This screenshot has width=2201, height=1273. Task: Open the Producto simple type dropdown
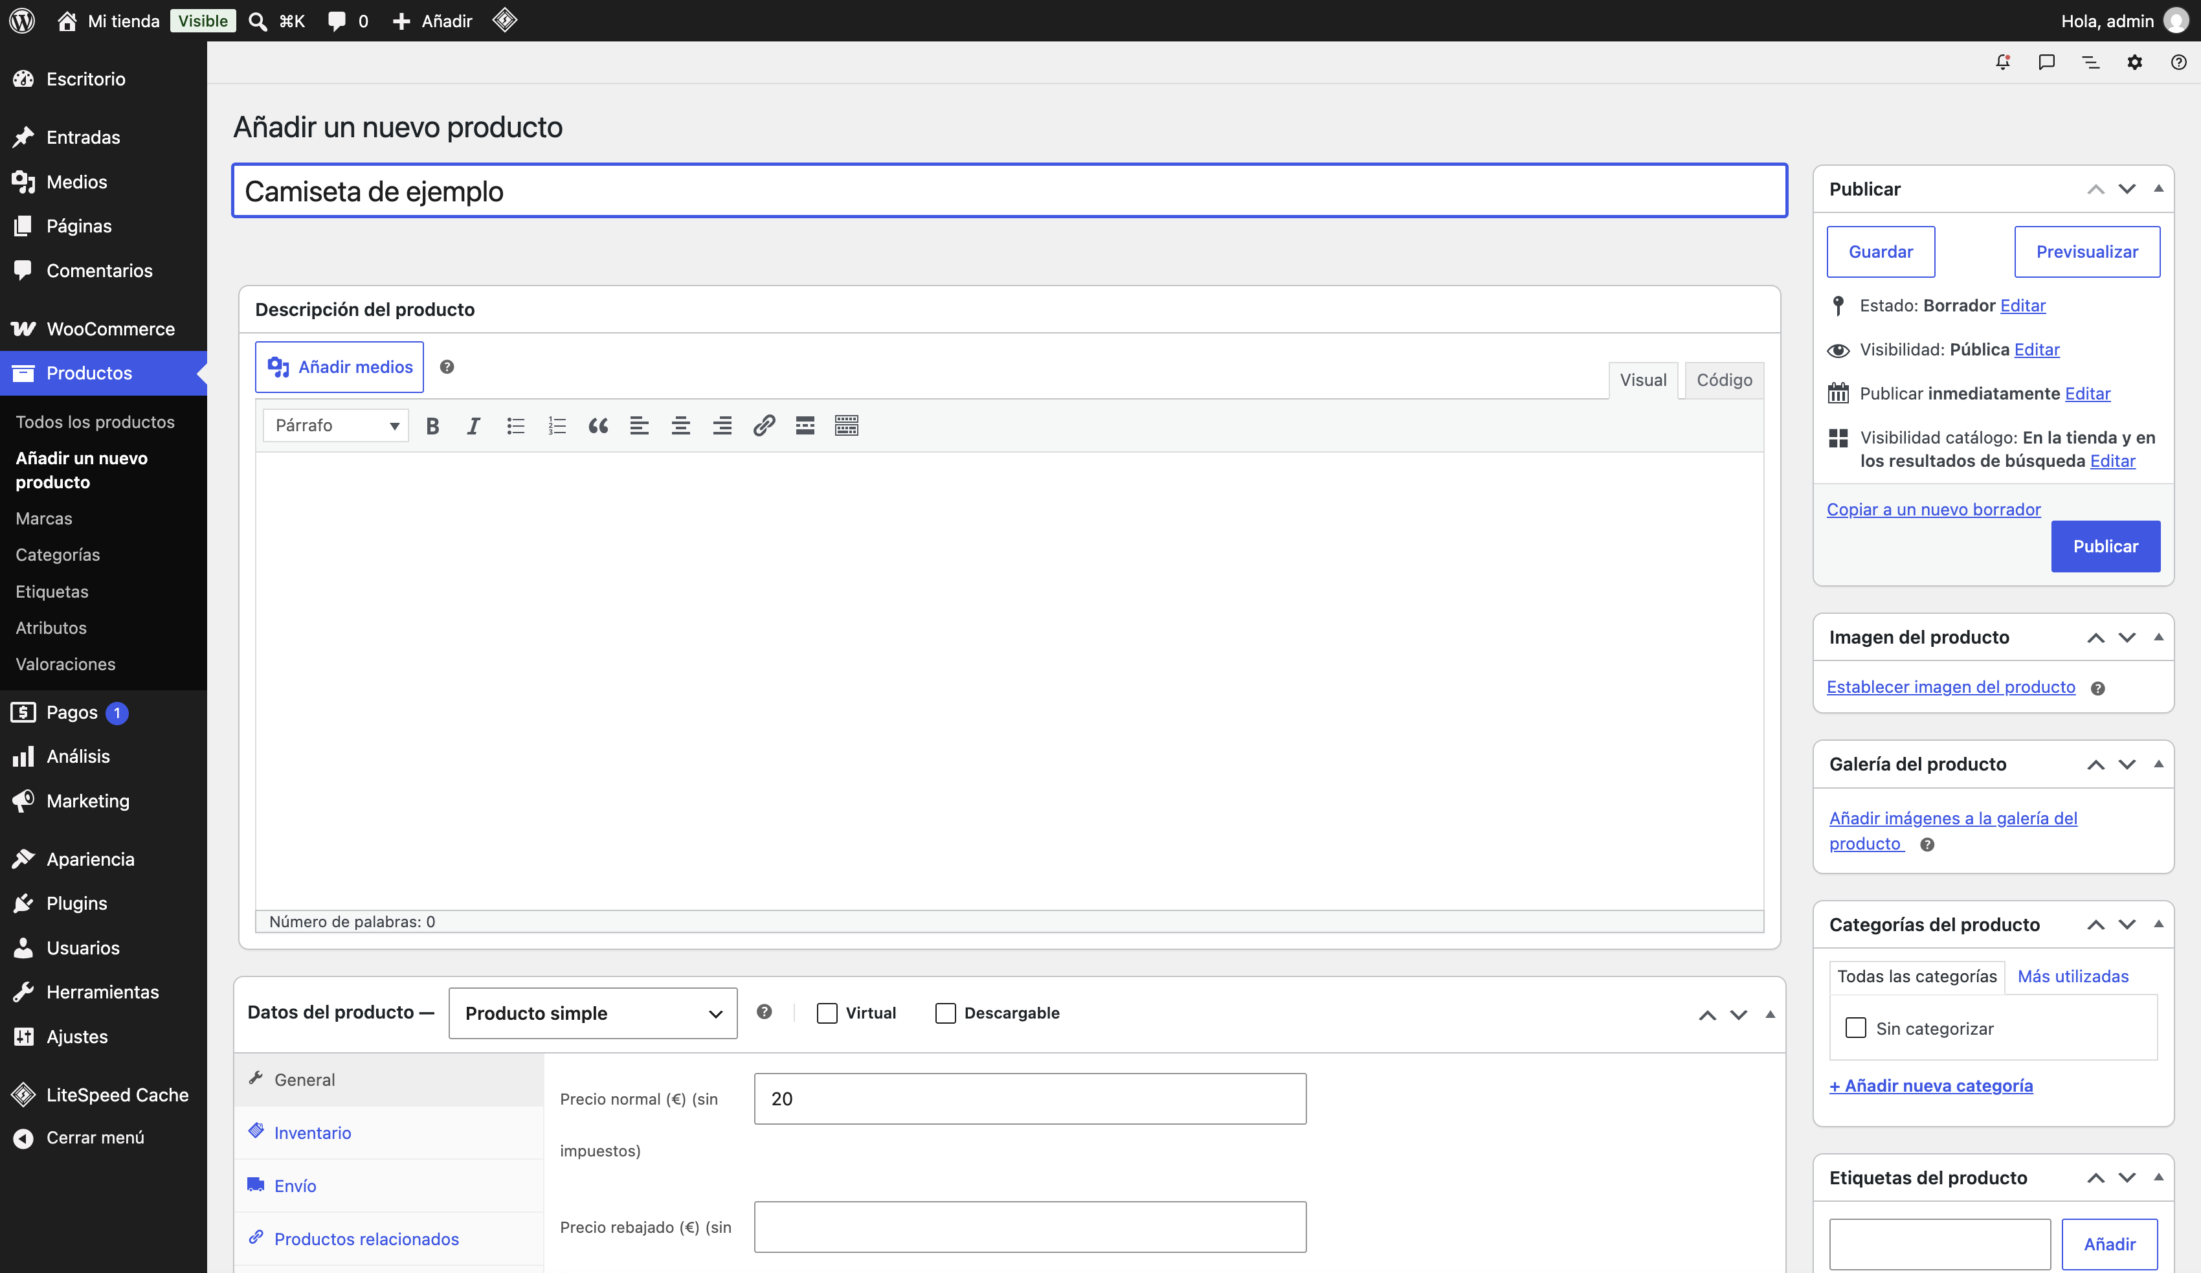593,1013
